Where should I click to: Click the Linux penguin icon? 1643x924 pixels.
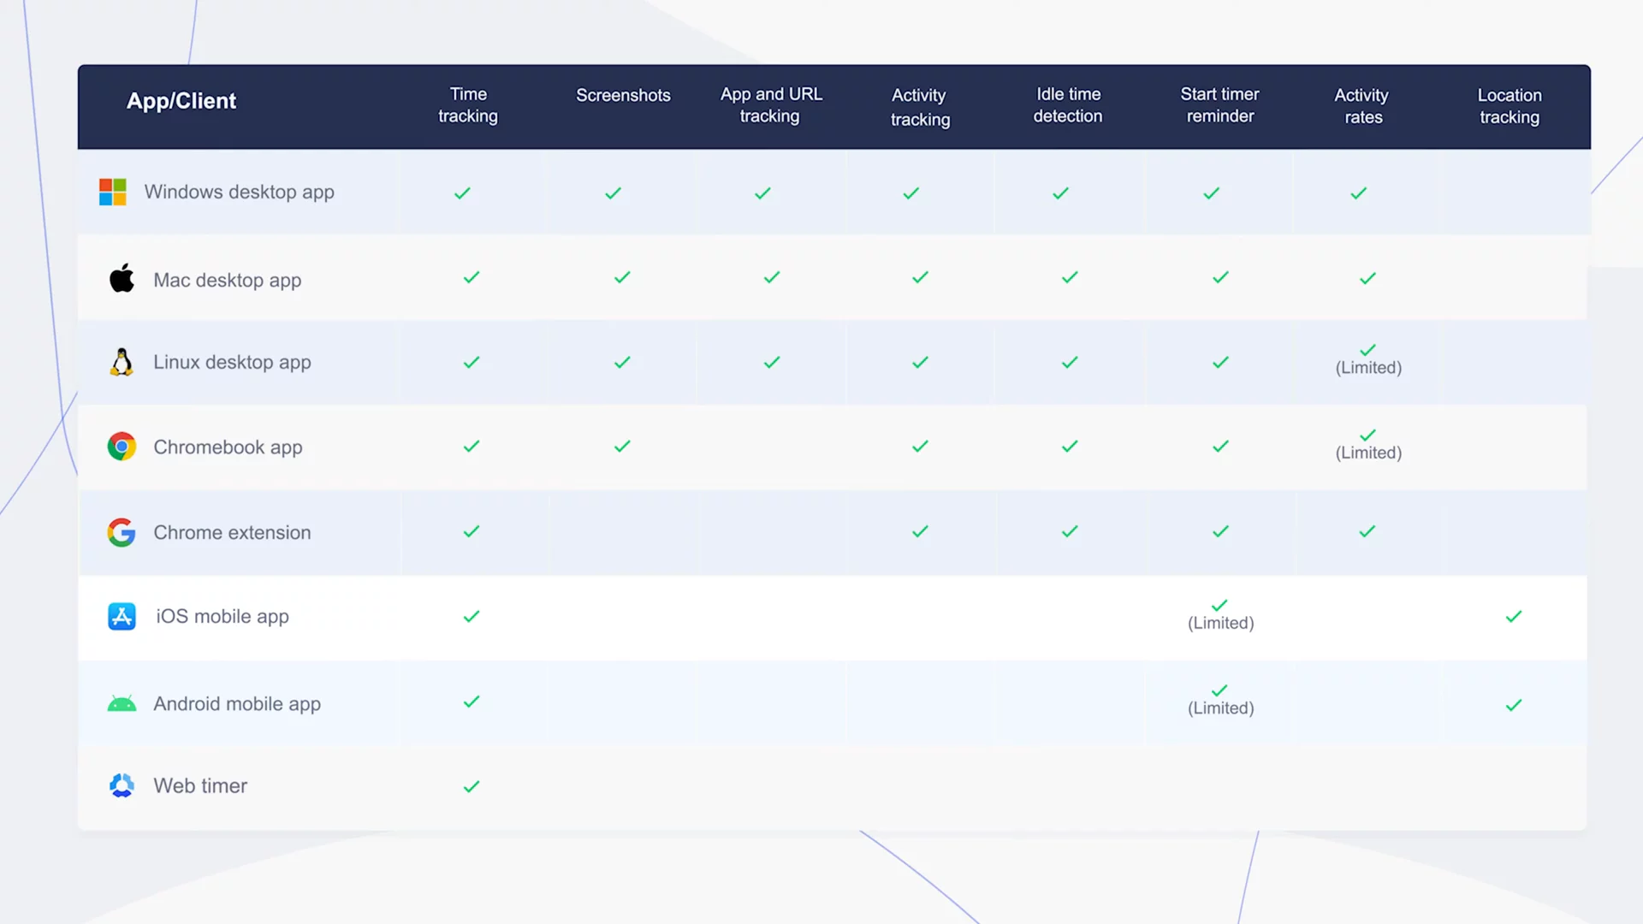tap(122, 363)
